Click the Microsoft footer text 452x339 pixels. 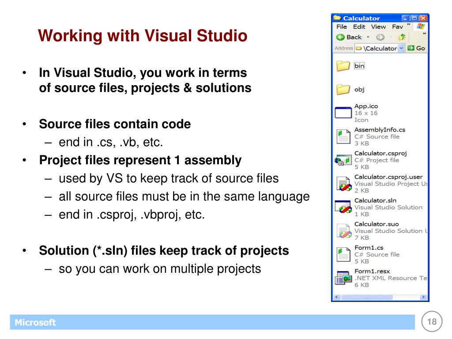(x=35, y=322)
